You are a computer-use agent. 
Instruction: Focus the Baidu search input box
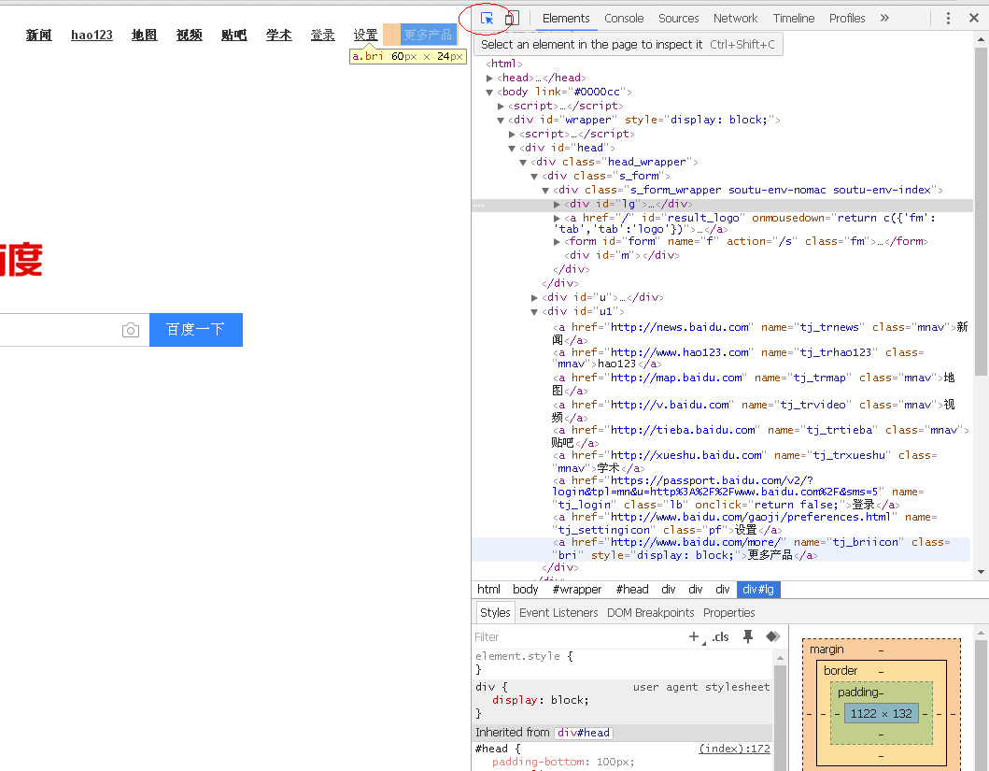click(x=75, y=330)
